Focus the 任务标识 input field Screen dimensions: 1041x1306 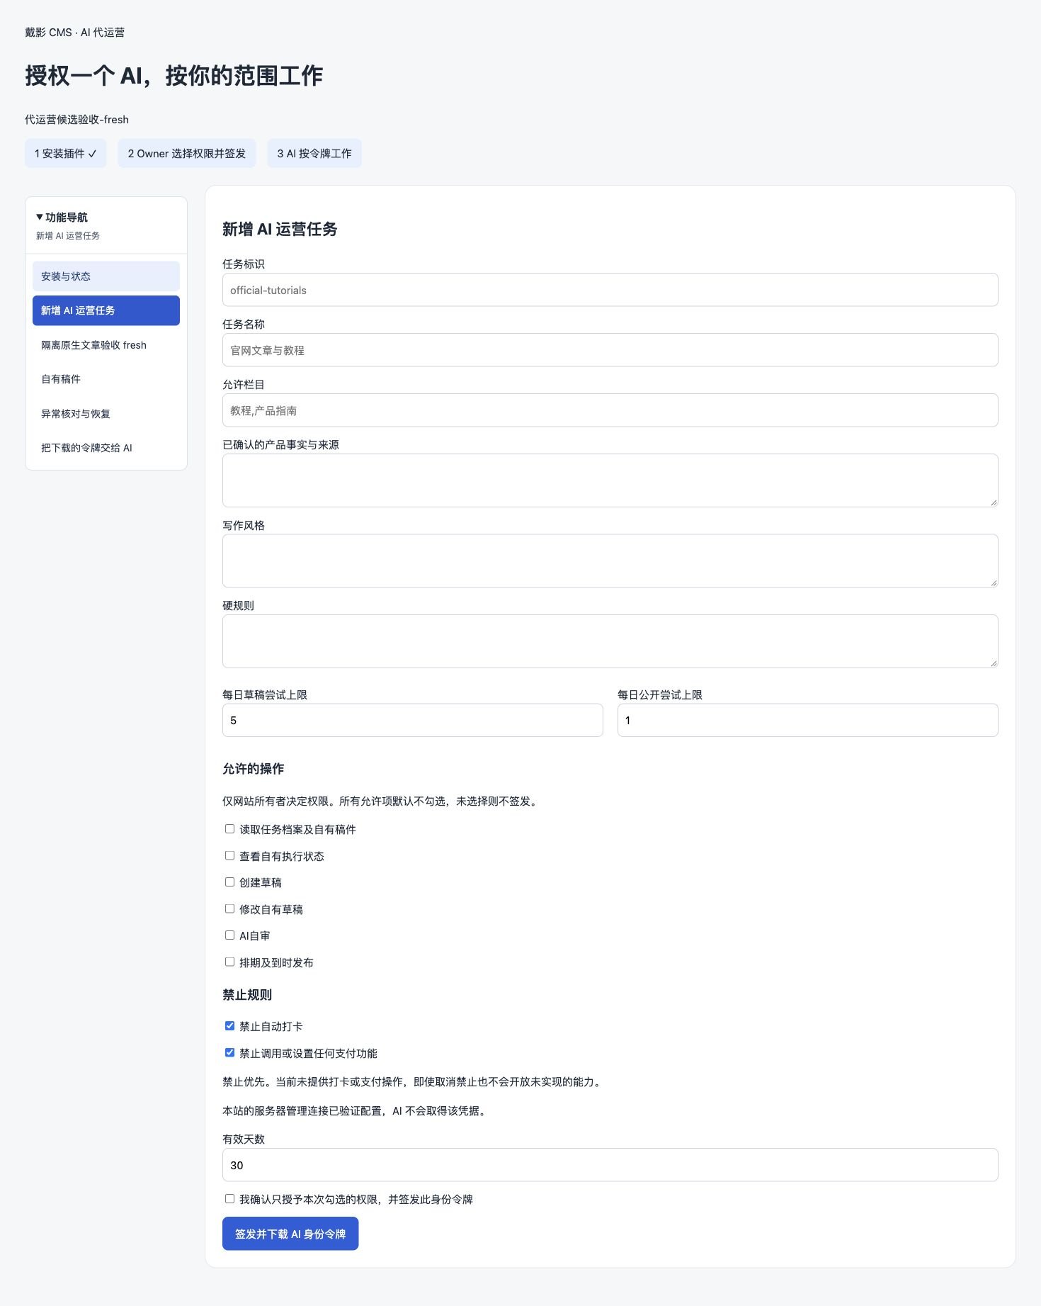[610, 290]
